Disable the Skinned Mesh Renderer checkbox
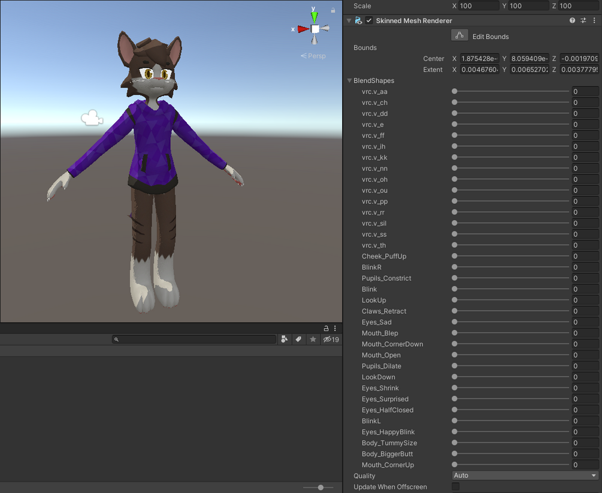The image size is (602, 493). point(369,20)
